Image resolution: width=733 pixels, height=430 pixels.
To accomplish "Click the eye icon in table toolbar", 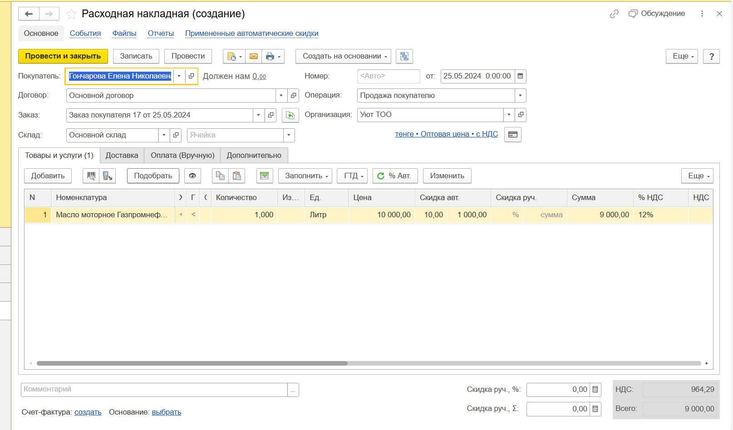I will [192, 176].
